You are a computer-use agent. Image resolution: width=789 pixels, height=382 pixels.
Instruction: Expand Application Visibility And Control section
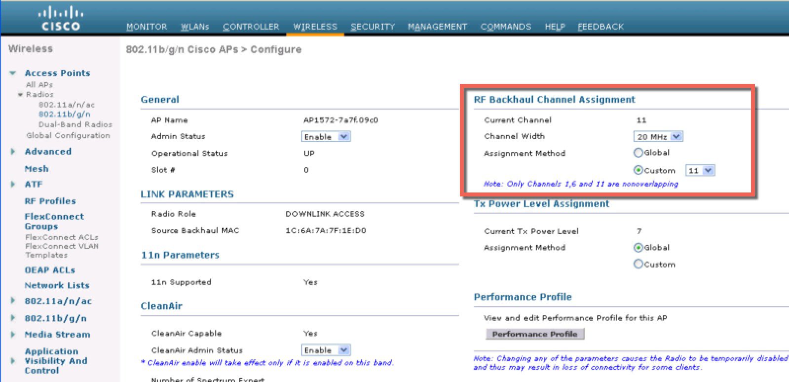[x=12, y=361]
